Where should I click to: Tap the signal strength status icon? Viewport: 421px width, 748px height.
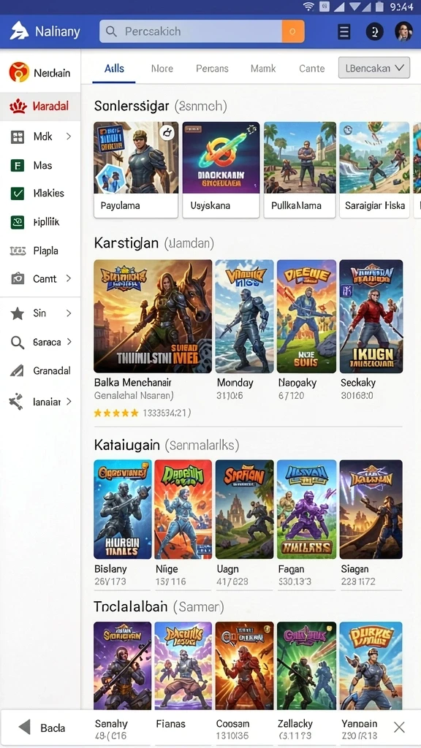(x=339, y=7)
